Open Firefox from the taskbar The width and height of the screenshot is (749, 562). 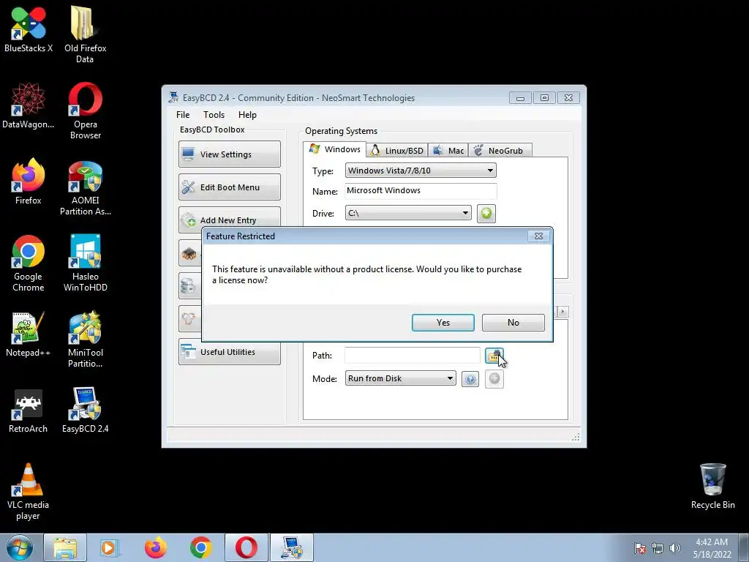click(x=156, y=547)
